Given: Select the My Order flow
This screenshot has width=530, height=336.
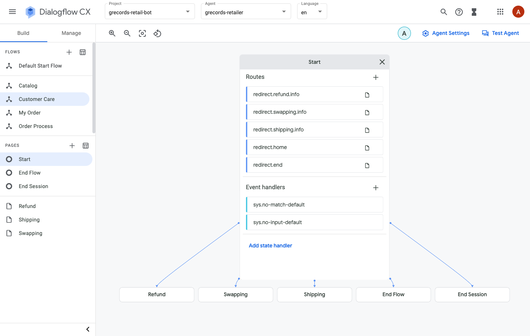Looking at the screenshot, I should pyautogui.click(x=30, y=113).
